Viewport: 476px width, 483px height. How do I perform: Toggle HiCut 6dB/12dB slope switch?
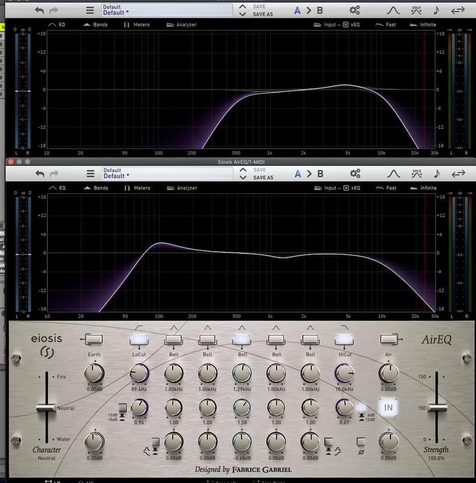[x=361, y=408]
